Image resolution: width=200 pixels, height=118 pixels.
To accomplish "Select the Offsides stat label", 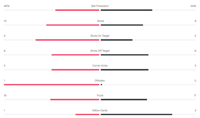I will pos(99,81).
